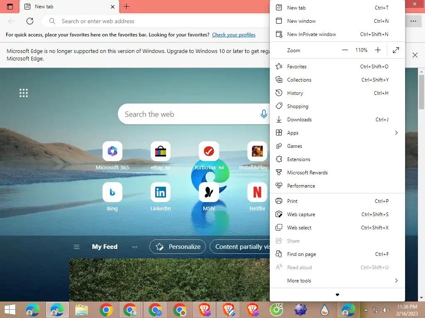Activate voice search microphone icon

pos(264,114)
